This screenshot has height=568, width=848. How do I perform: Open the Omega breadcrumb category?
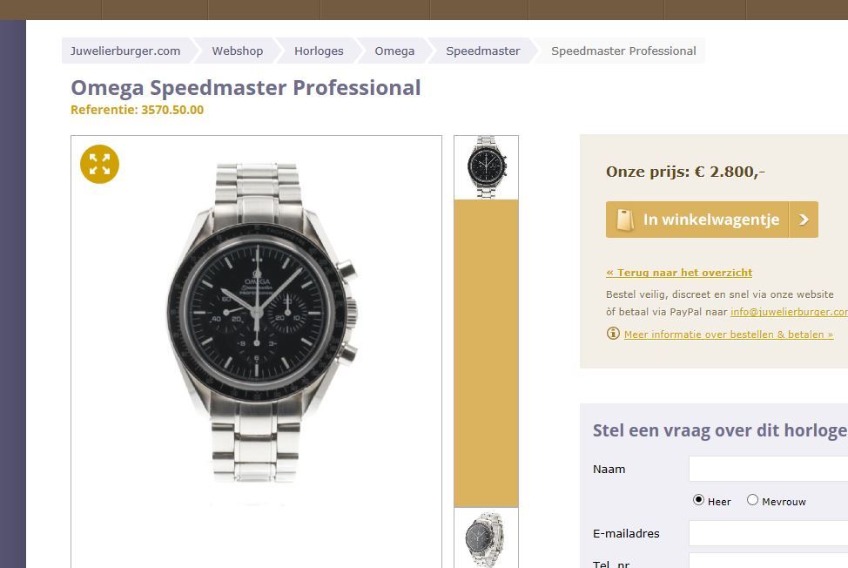394,51
